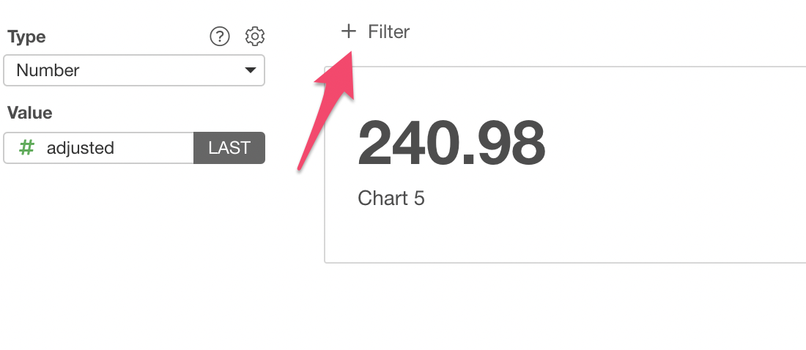Open the LAST aggregation function menu

tap(229, 148)
